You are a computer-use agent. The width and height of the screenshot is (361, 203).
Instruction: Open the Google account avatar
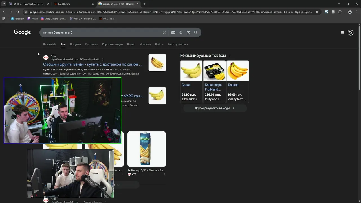351,32
